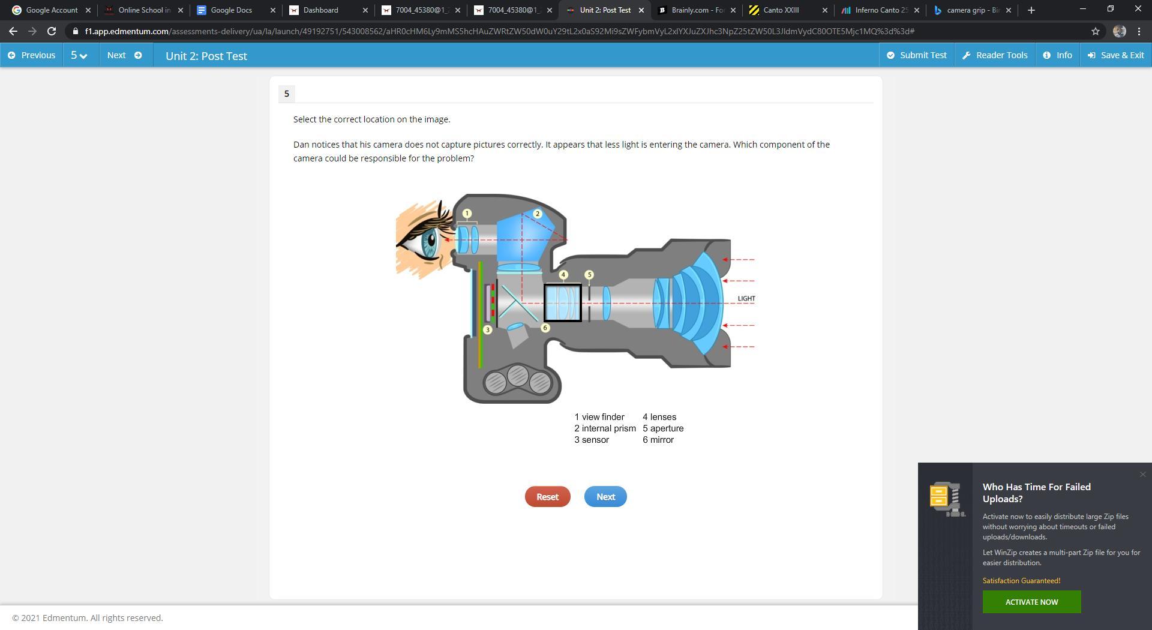Click the address bar URL
Viewport: 1152px width, 630px height.
499,31
